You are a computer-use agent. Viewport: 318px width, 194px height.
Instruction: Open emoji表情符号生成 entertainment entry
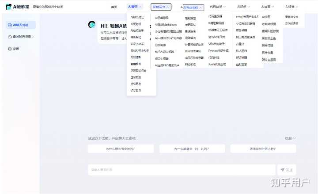(x=247, y=17)
